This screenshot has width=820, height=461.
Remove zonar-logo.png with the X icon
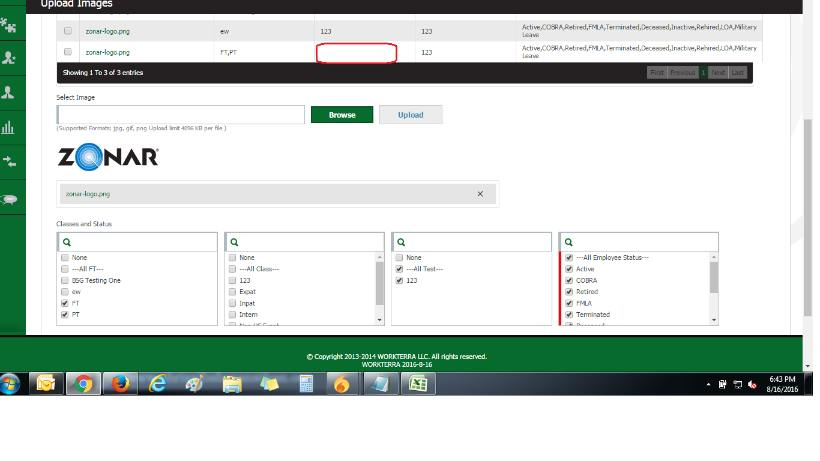pos(480,194)
